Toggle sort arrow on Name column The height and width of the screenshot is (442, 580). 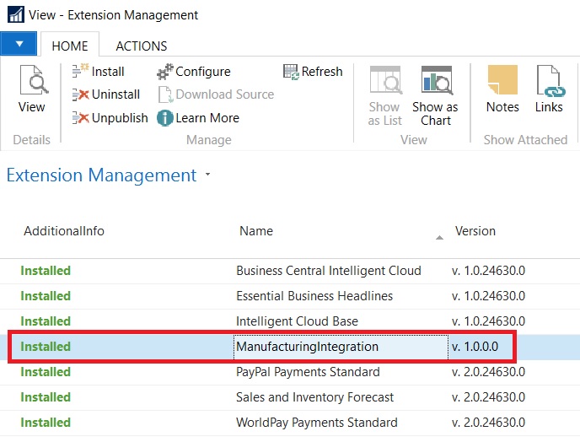[439, 238]
